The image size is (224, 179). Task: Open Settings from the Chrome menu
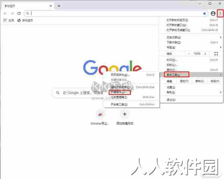pos(192,87)
